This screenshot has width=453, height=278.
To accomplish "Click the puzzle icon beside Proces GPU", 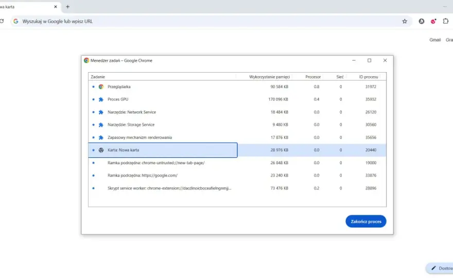I will pos(101,99).
